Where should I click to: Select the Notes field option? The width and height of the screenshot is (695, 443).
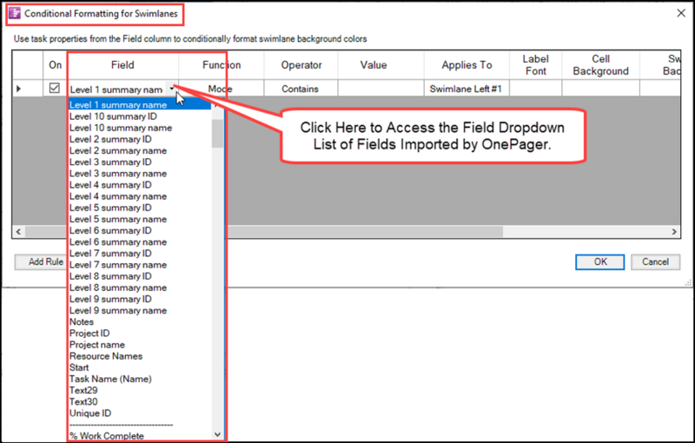82,322
